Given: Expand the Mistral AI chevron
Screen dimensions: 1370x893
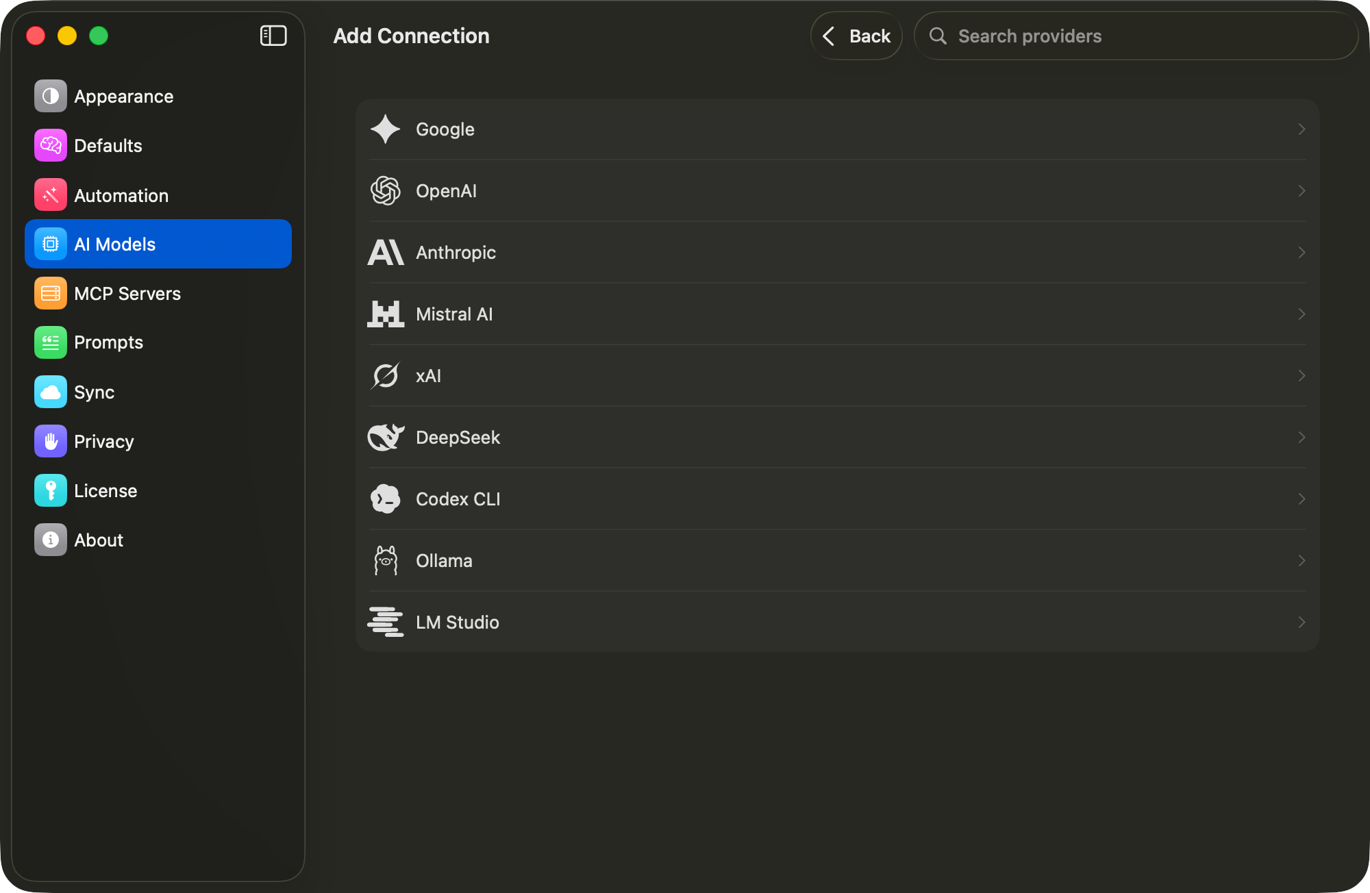Looking at the screenshot, I should [x=1301, y=314].
